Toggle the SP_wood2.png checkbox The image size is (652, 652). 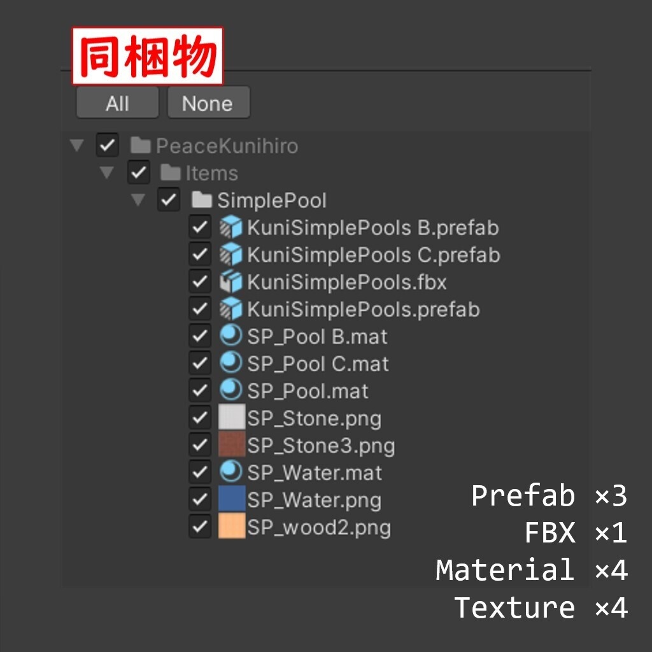pos(199,527)
